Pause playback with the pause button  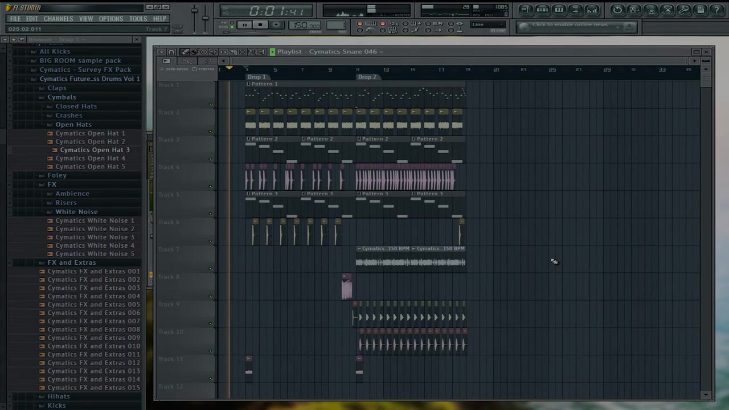pyautogui.click(x=244, y=25)
